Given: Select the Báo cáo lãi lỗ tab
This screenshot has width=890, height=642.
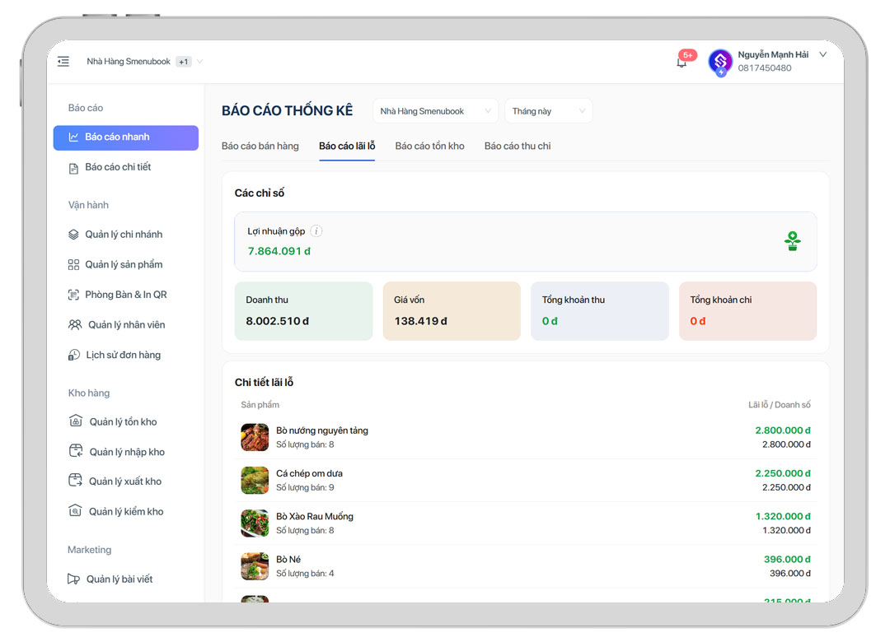Looking at the screenshot, I should (x=347, y=146).
